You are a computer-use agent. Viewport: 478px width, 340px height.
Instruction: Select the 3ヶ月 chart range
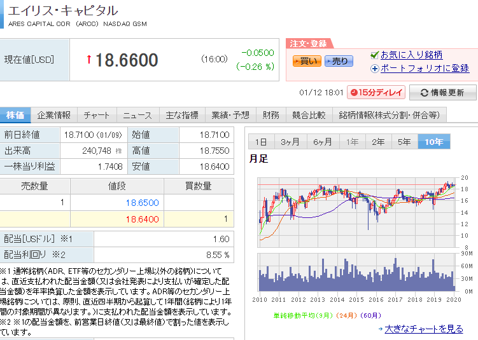pyautogui.click(x=290, y=142)
